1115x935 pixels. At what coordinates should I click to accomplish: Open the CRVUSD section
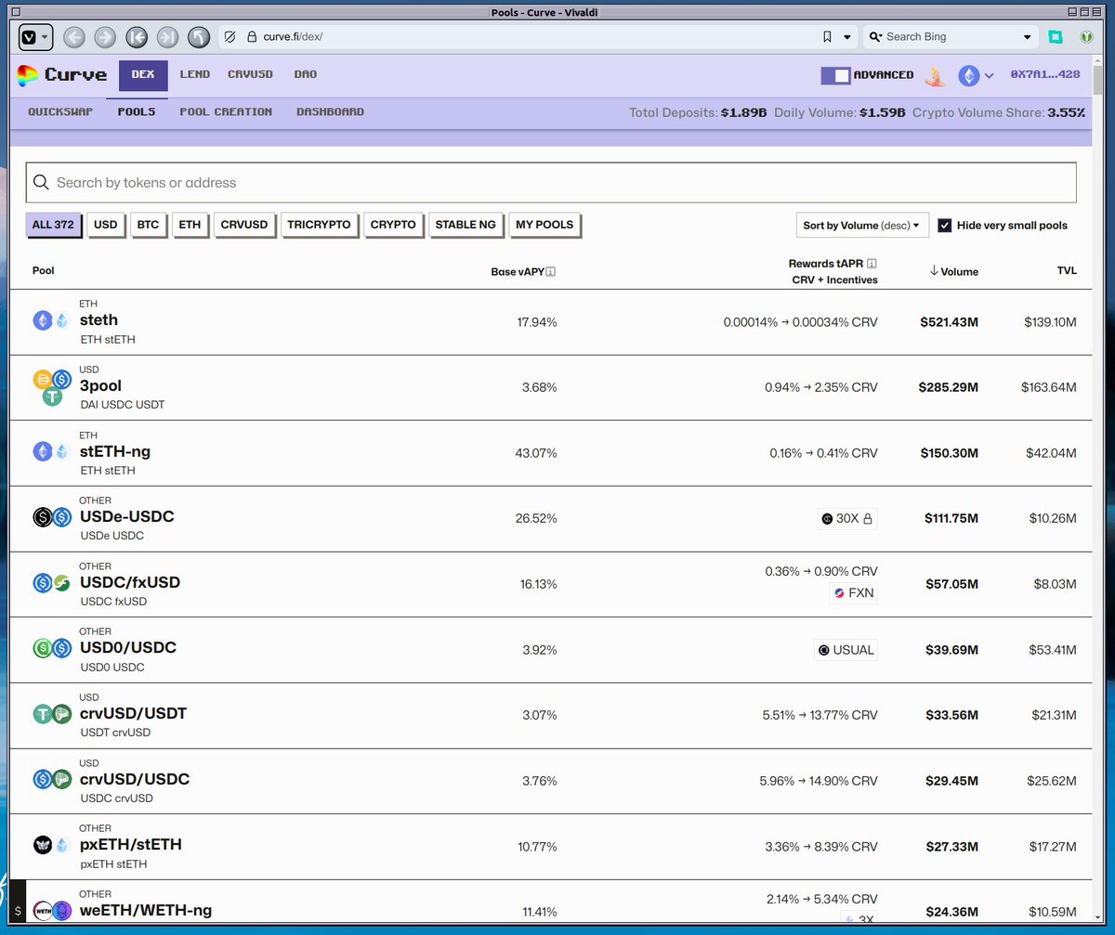(251, 74)
